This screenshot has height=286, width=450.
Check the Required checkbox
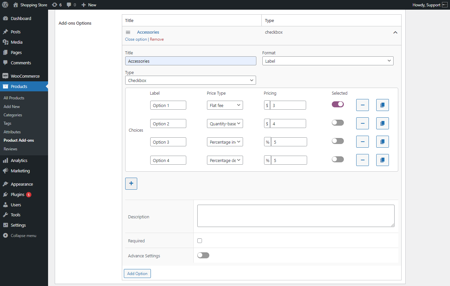click(200, 241)
